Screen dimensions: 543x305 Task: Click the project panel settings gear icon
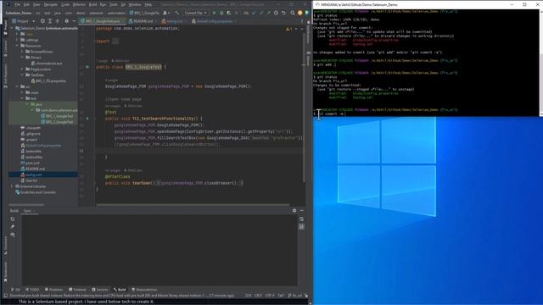pos(66,21)
